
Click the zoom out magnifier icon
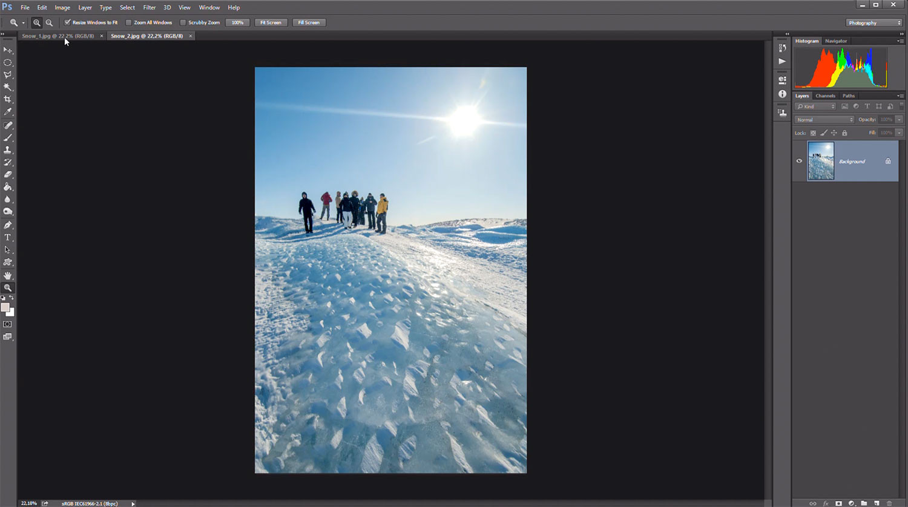(x=49, y=22)
